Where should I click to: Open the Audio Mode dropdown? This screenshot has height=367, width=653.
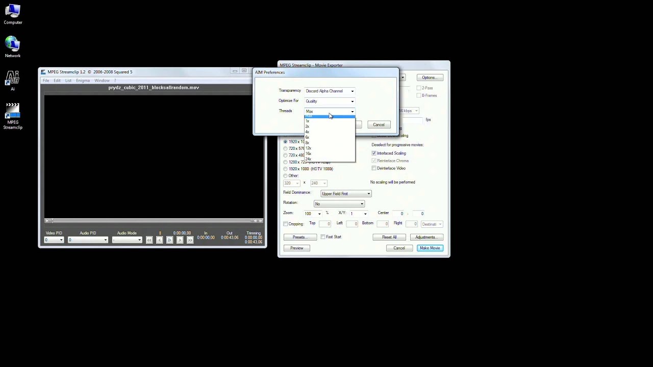click(x=127, y=240)
